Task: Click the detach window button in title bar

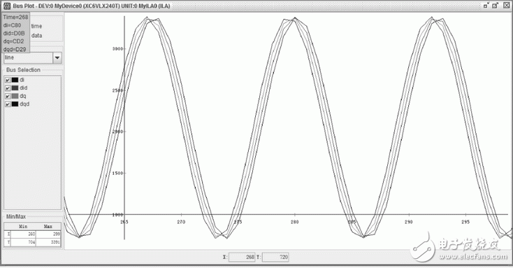Action: tap(486, 6)
